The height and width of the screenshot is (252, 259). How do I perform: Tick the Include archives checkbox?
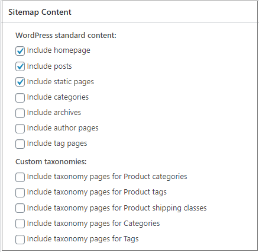click(x=20, y=113)
